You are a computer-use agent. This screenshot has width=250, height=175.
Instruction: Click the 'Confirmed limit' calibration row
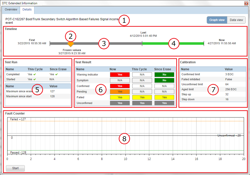point(213,74)
